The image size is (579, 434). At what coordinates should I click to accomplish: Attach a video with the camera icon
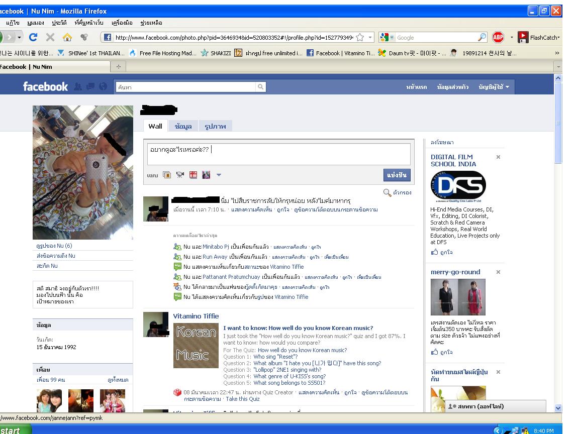pos(180,175)
